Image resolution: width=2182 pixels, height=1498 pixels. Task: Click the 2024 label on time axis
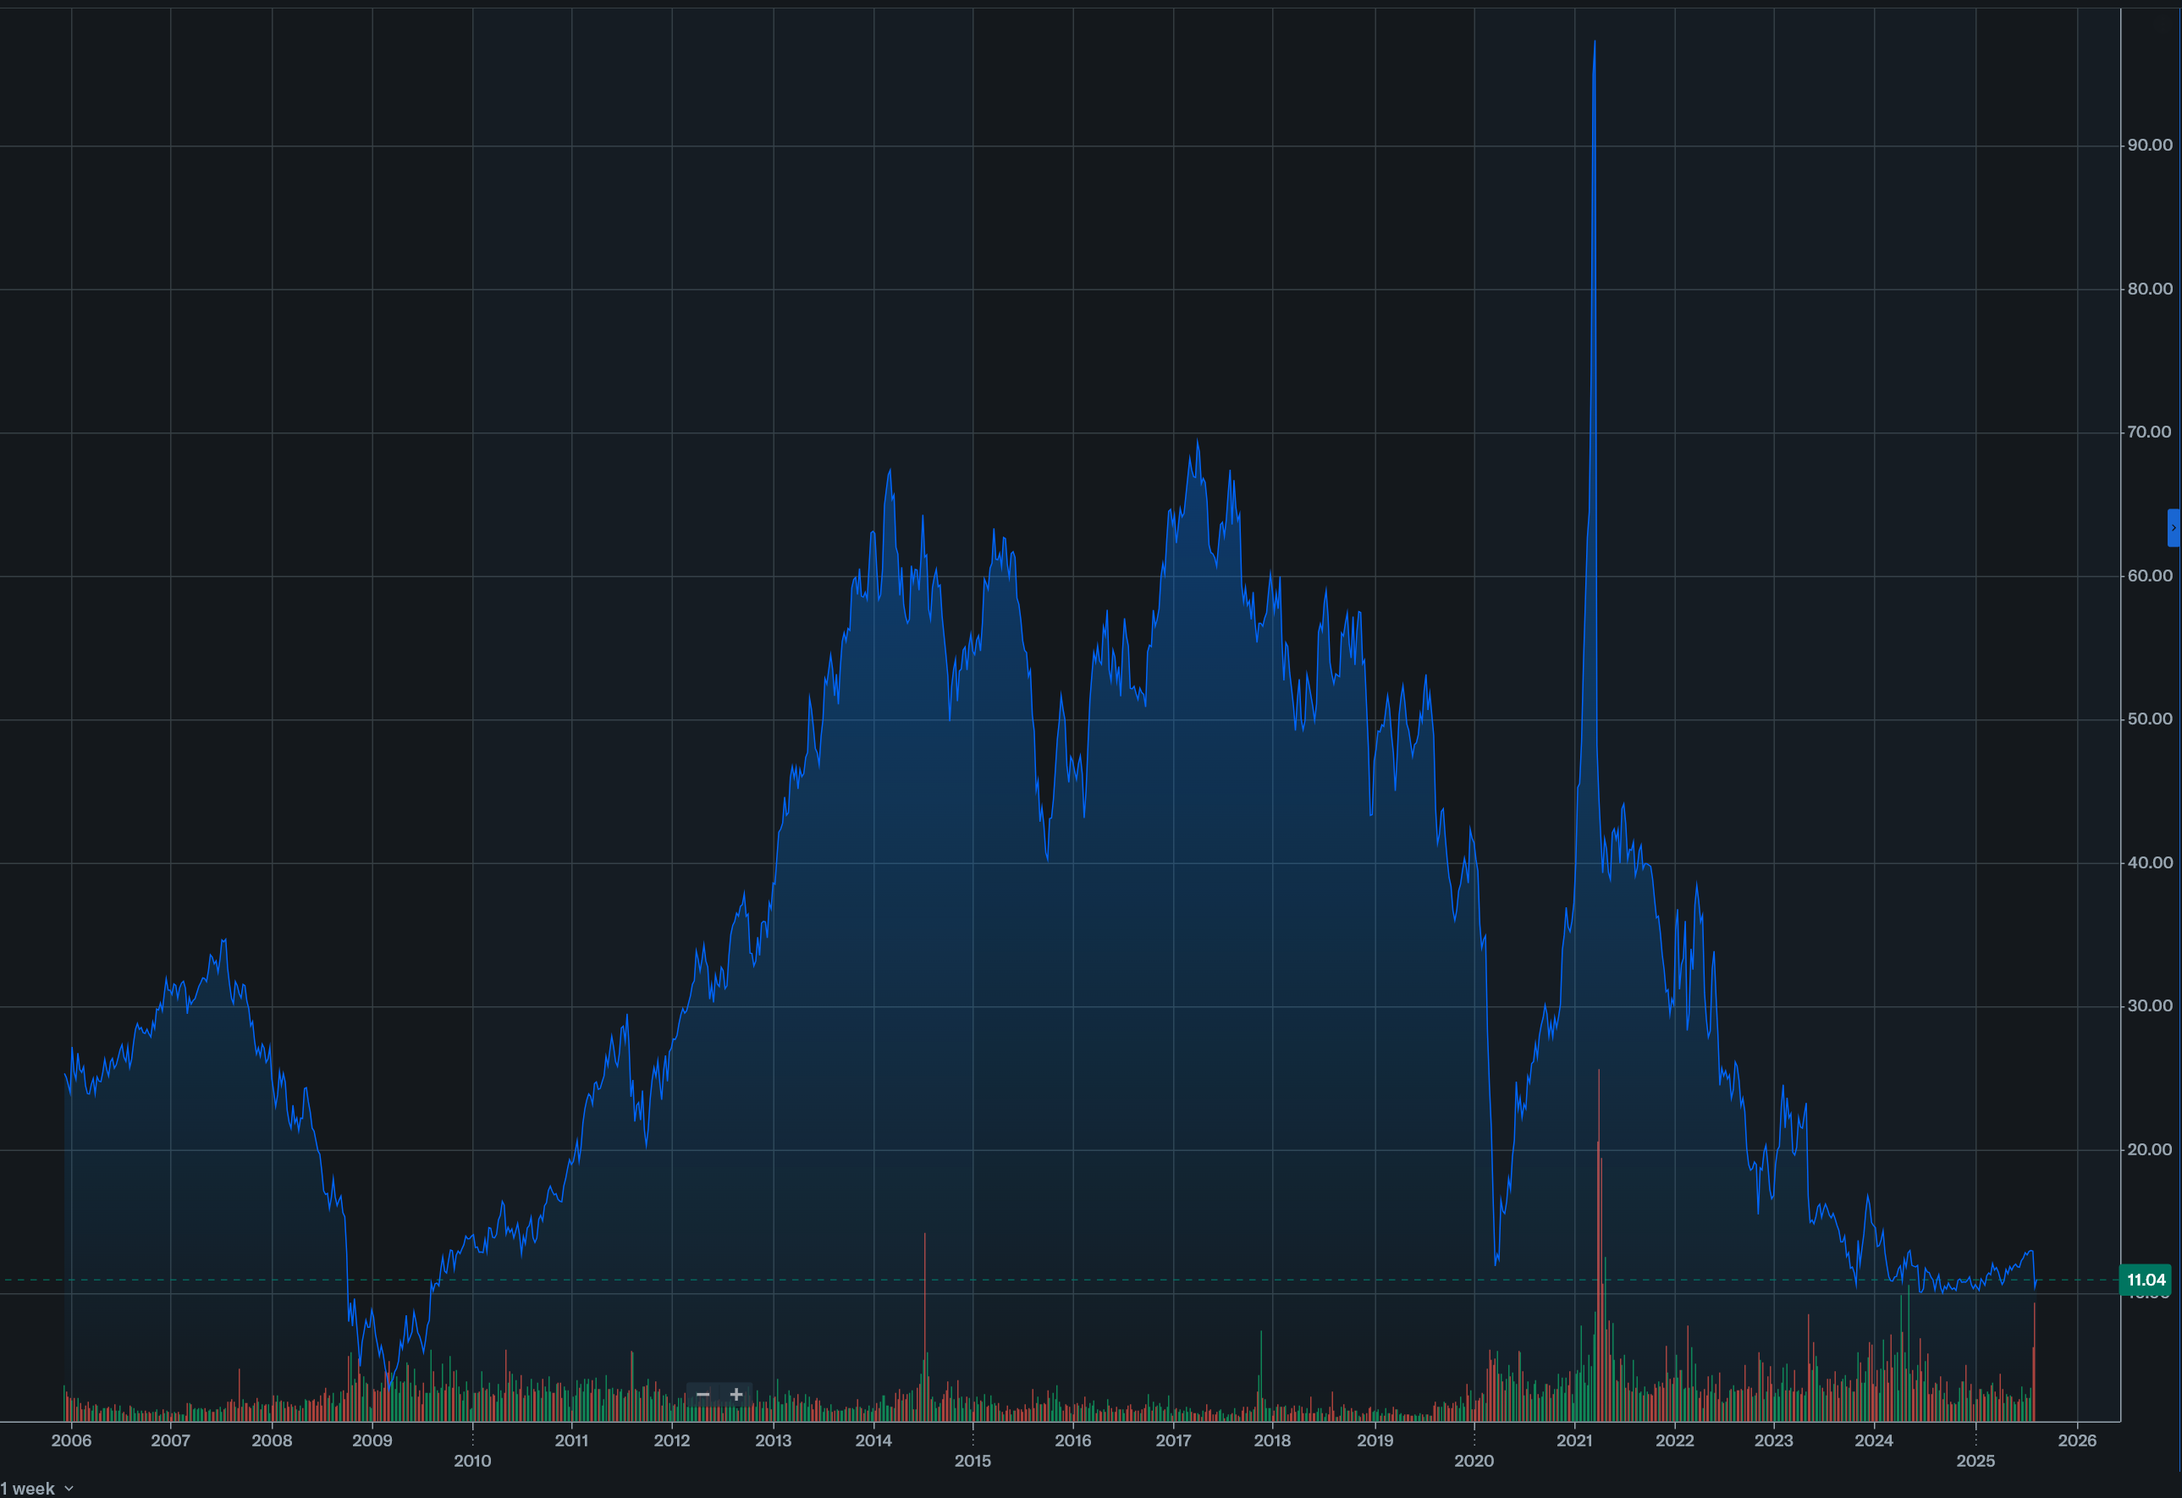(1874, 1440)
